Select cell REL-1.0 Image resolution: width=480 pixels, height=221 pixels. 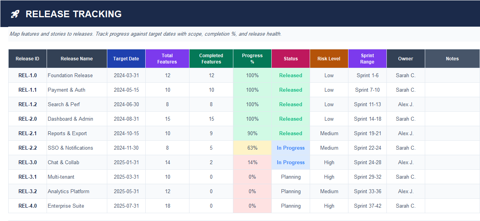click(x=27, y=75)
